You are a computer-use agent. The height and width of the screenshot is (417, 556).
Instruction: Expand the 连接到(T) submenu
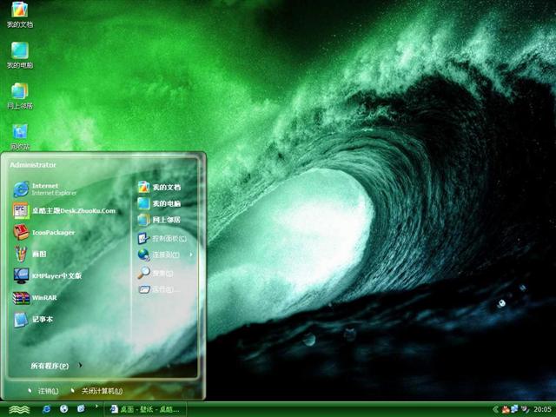coord(163,255)
